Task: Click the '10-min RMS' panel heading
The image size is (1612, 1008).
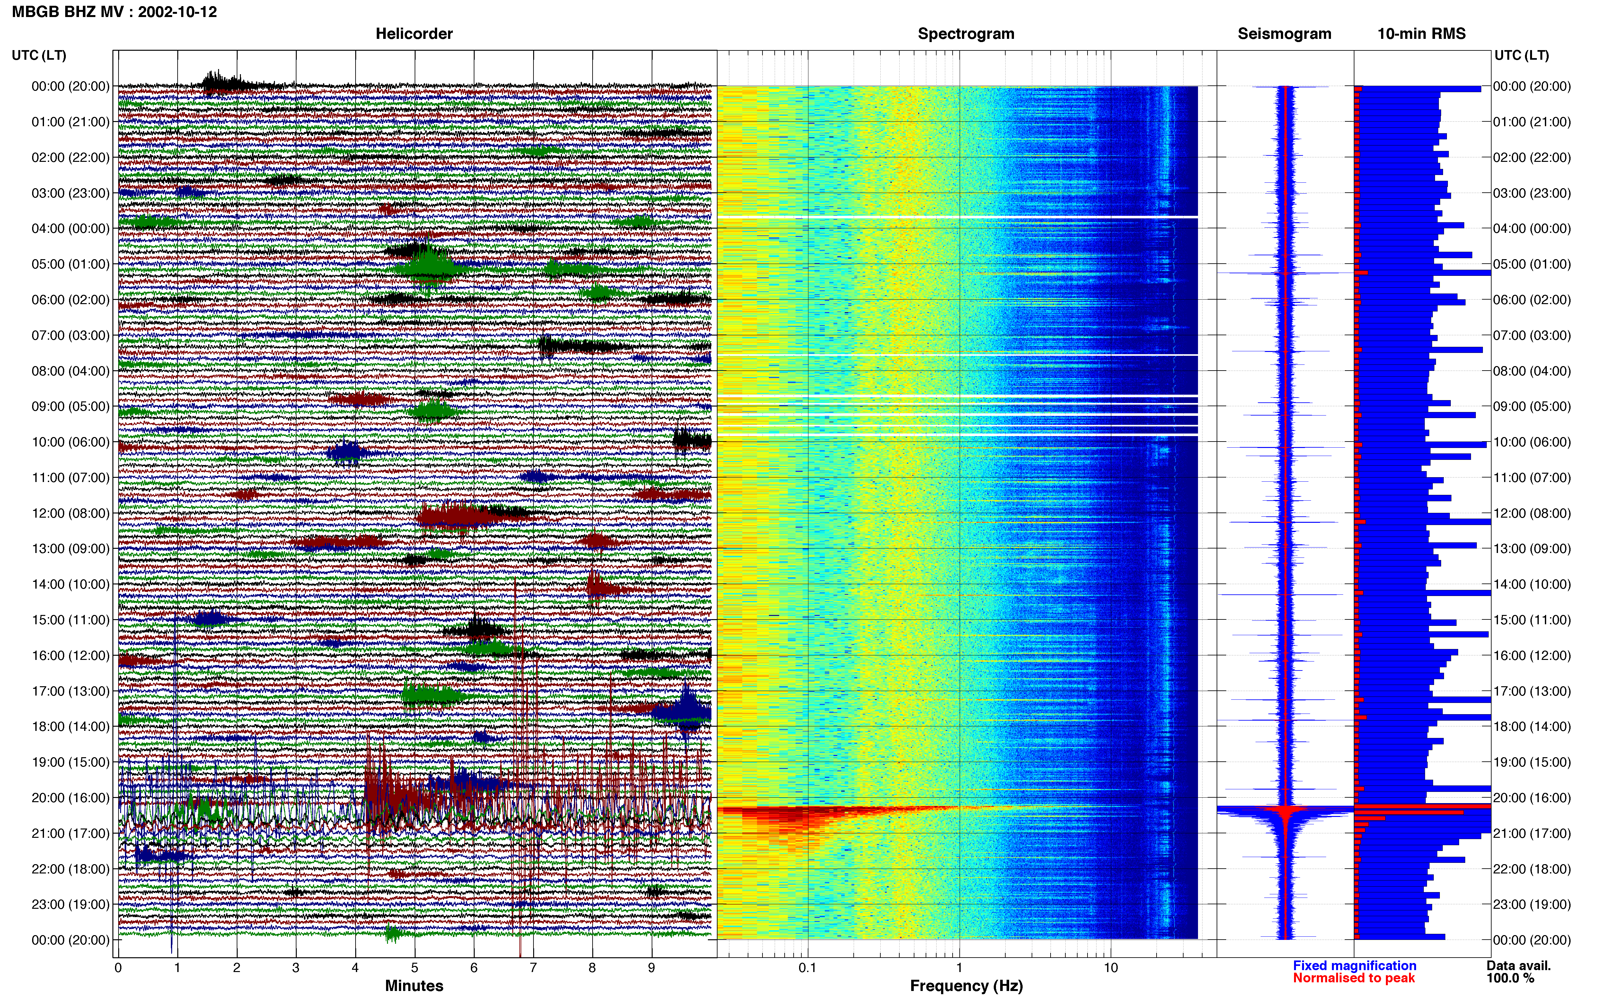Action: pyautogui.click(x=1421, y=34)
